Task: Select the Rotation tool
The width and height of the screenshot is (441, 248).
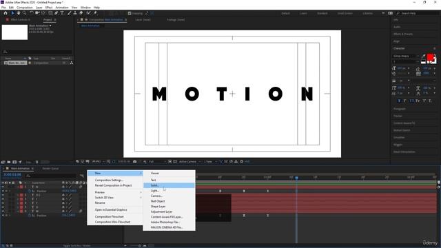Action: pyautogui.click(x=32, y=13)
